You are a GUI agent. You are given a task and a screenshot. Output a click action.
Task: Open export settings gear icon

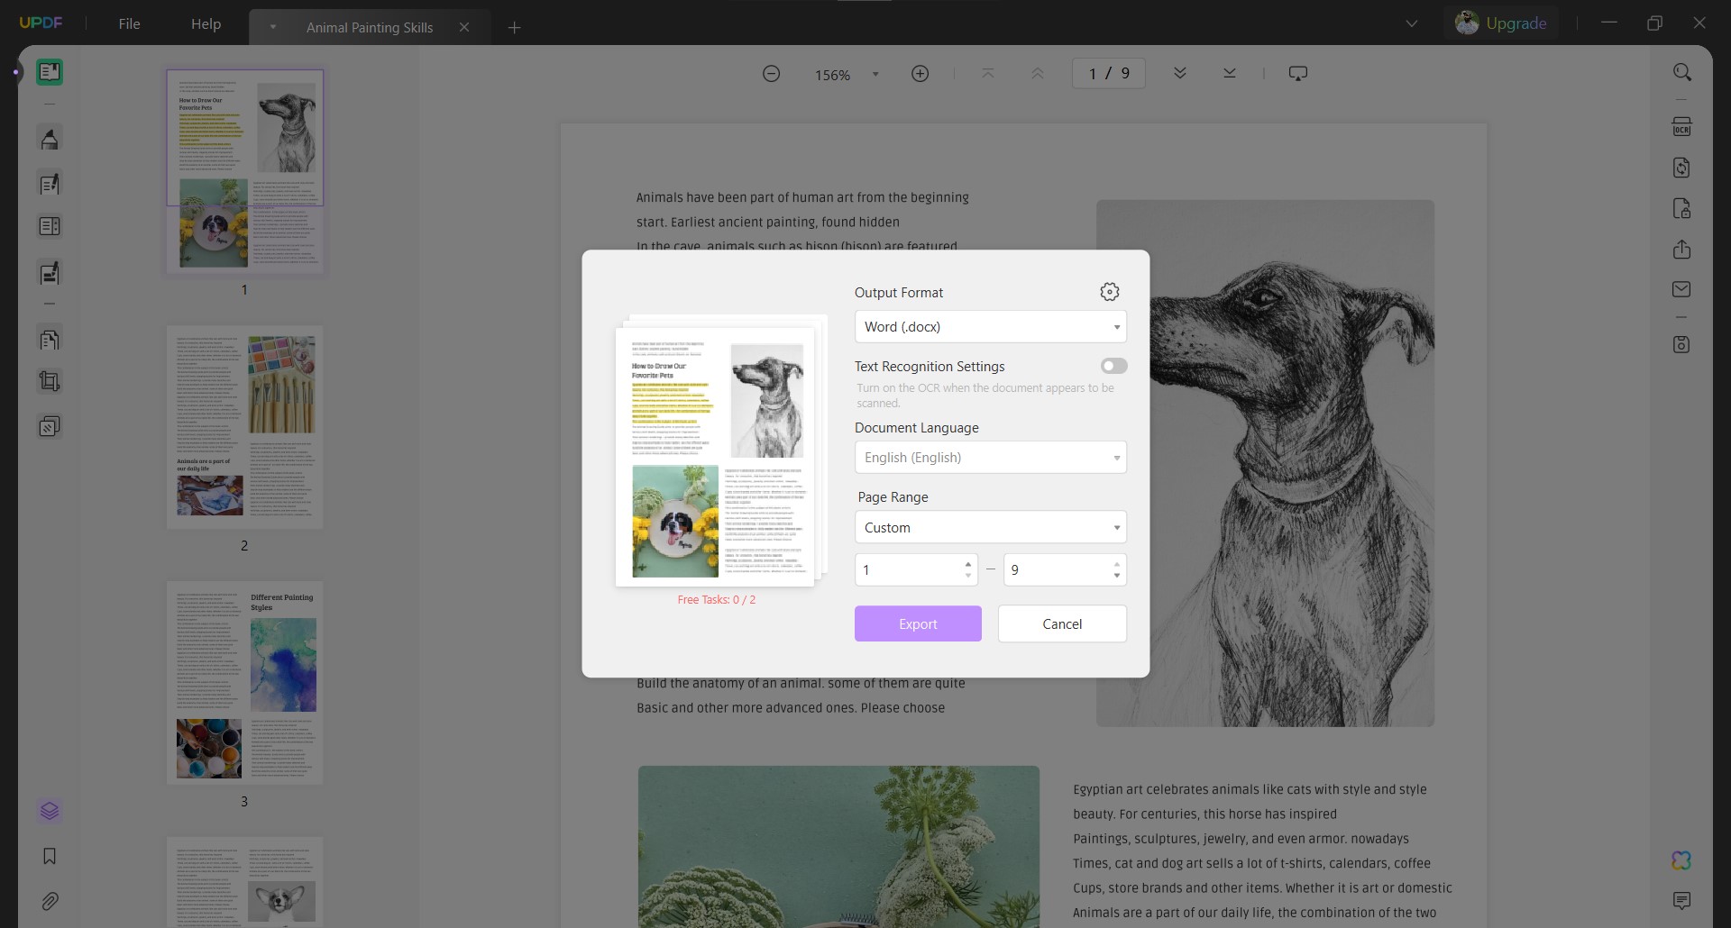click(x=1110, y=292)
